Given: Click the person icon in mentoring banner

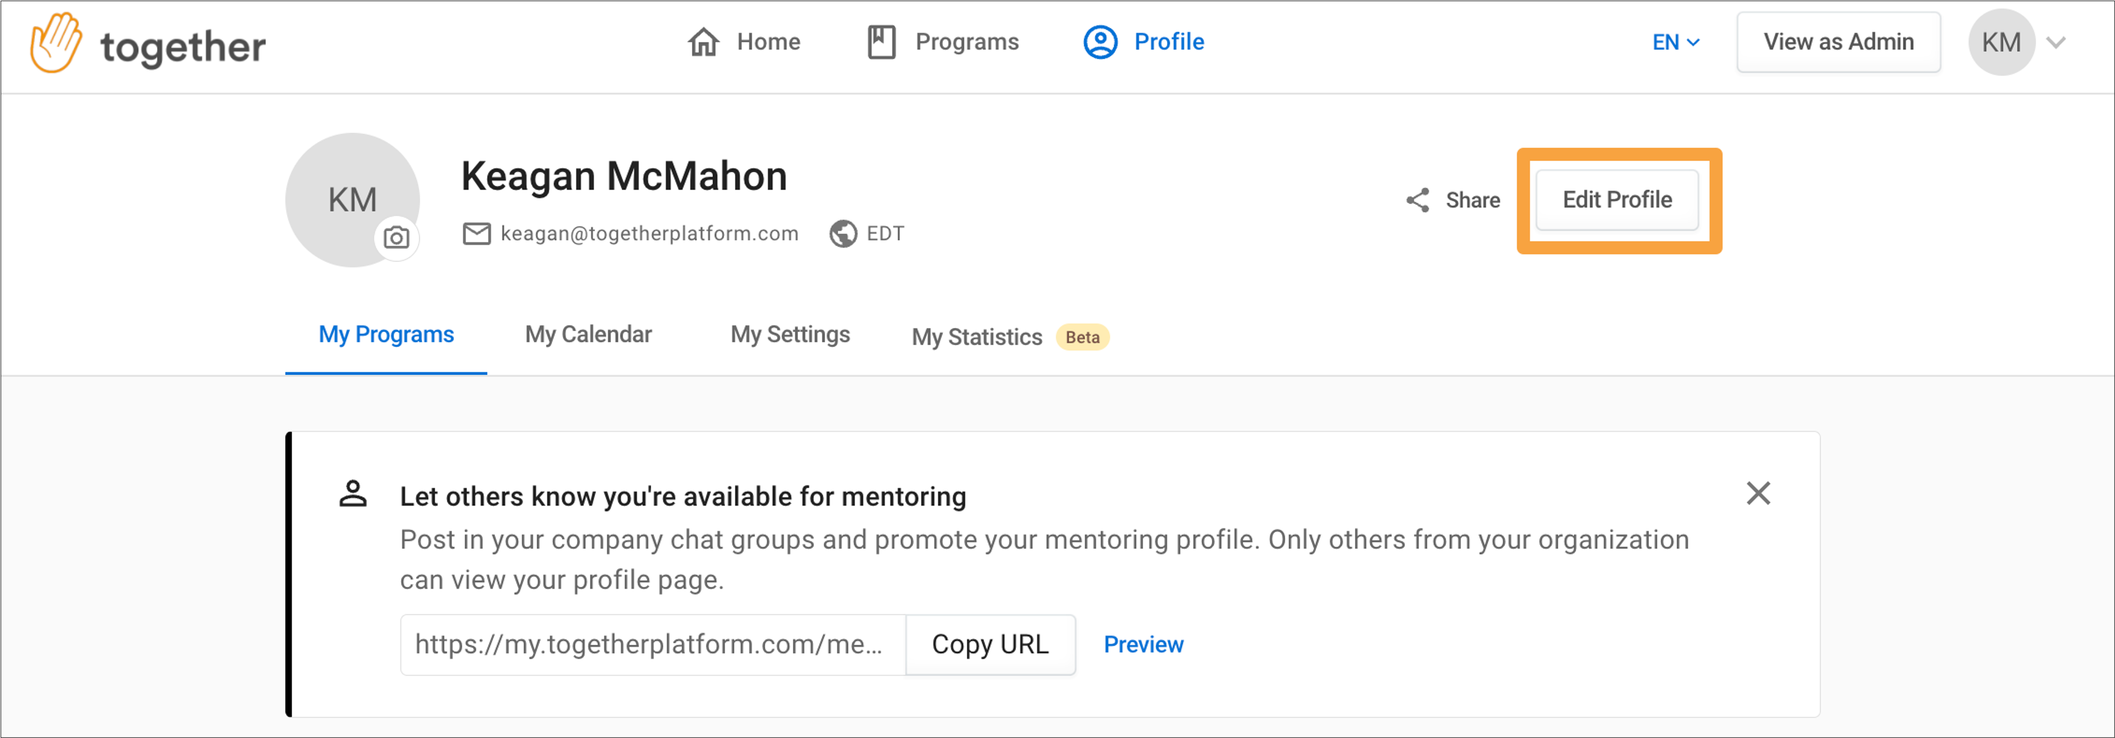Looking at the screenshot, I should click(353, 494).
